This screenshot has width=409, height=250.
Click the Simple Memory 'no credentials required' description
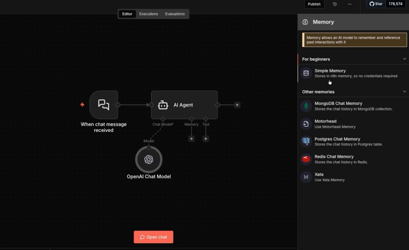coord(356,76)
